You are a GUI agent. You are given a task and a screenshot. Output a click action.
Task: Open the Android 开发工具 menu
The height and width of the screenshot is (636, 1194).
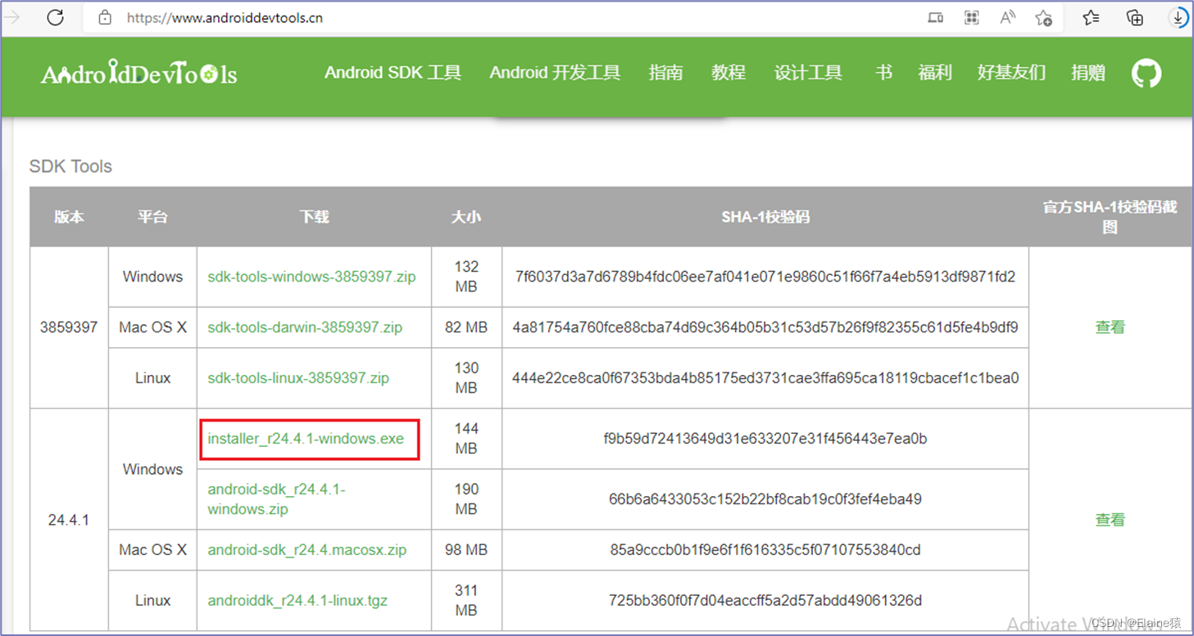click(555, 73)
